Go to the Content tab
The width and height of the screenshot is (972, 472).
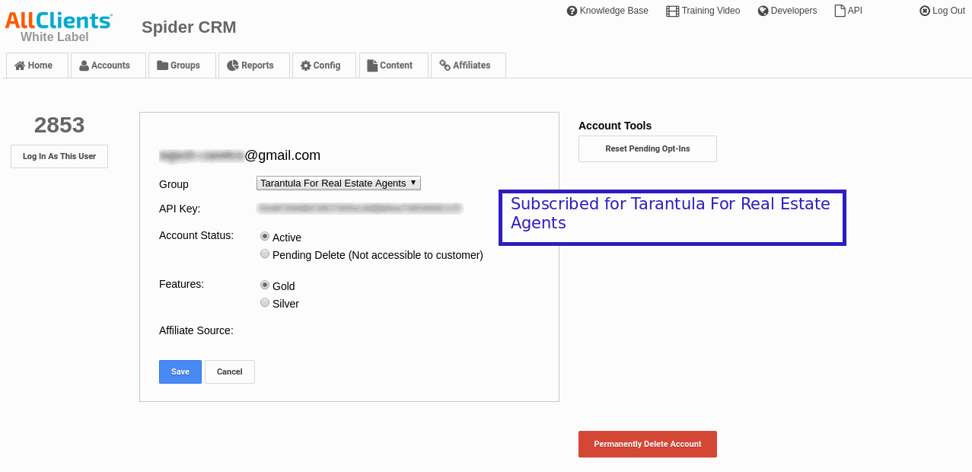[x=390, y=65]
